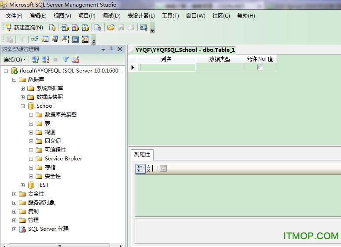Viewport: 341px width, 247px height.
Task: Click the Print icon in toolbar
Action: point(131,27)
